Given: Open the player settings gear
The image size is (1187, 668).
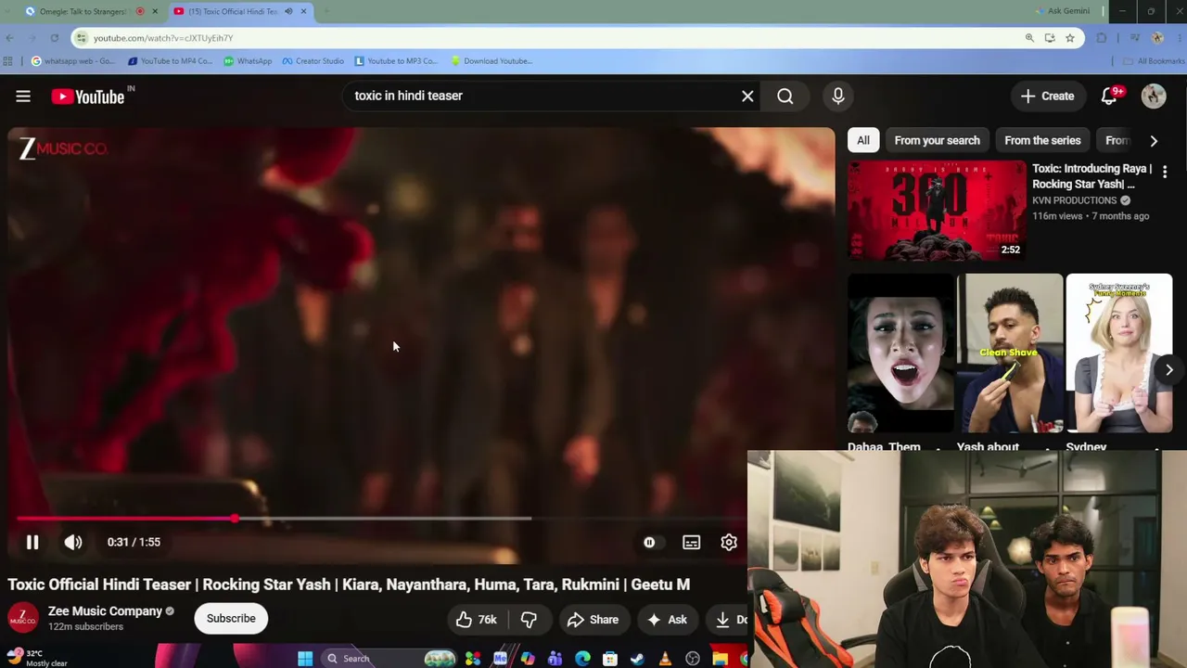Looking at the screenshot, I should coord(729,543).
